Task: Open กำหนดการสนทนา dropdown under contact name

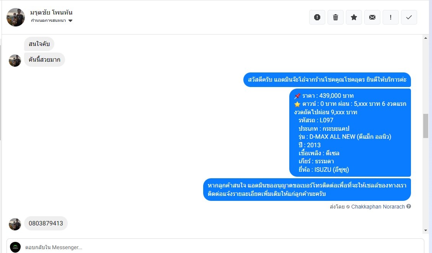Action: point(52,21)
